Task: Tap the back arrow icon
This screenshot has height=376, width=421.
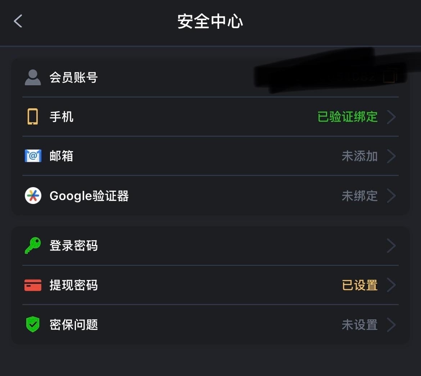Action: pos(18,21)
